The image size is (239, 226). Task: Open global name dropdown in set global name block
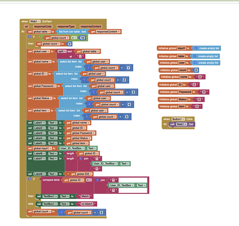[42, 61]
